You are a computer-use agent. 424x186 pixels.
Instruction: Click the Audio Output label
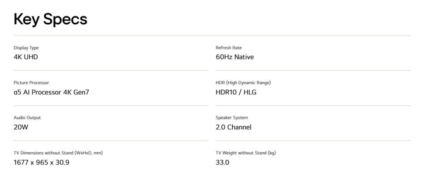(27, 118)
